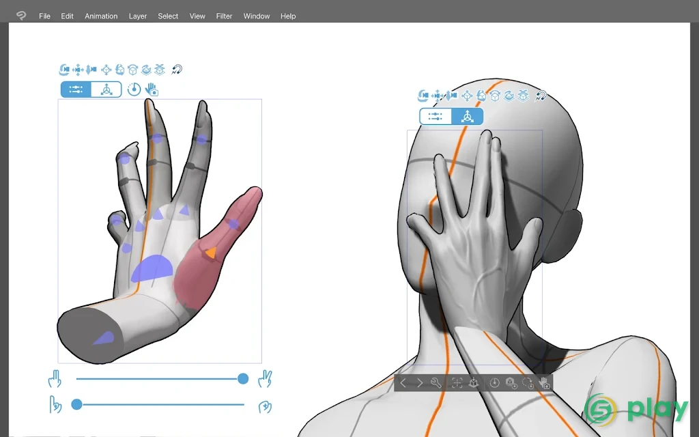
Task: Move object icon above the head model
Action: click(467, 96)
